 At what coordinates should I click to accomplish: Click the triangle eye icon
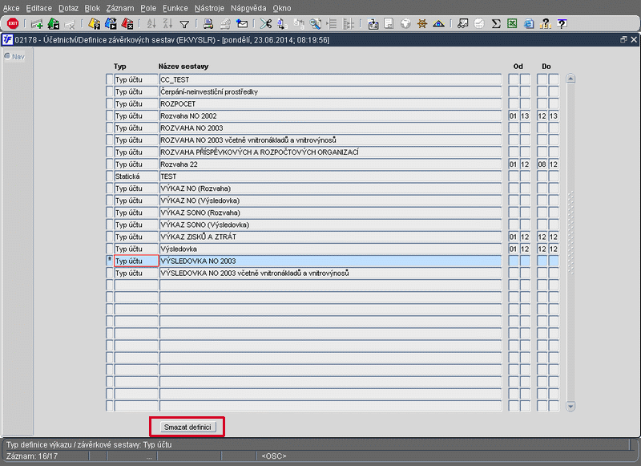click(438, 24)
